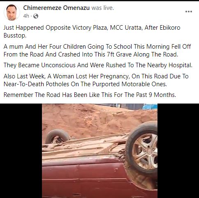Open Chimeremeze Omenazu's profile picture avatar
This screenshot has width=199, height=198.
(12, 12)
